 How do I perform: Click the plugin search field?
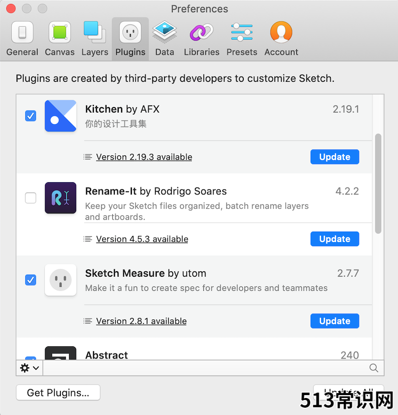[213, 368]
